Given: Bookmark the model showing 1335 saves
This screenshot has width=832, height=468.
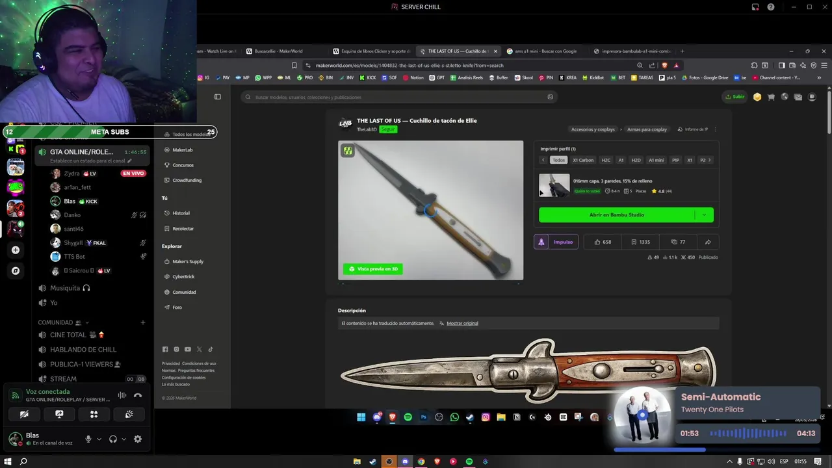Looking at the screenshot, I should click(x=640, y=242).
